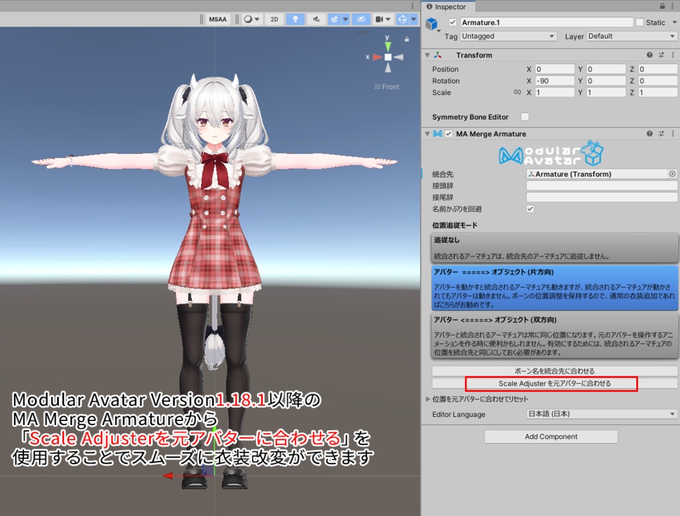Click the red X axis gizmo cone
The image size is (680, 516).
(x=377, y=57)
